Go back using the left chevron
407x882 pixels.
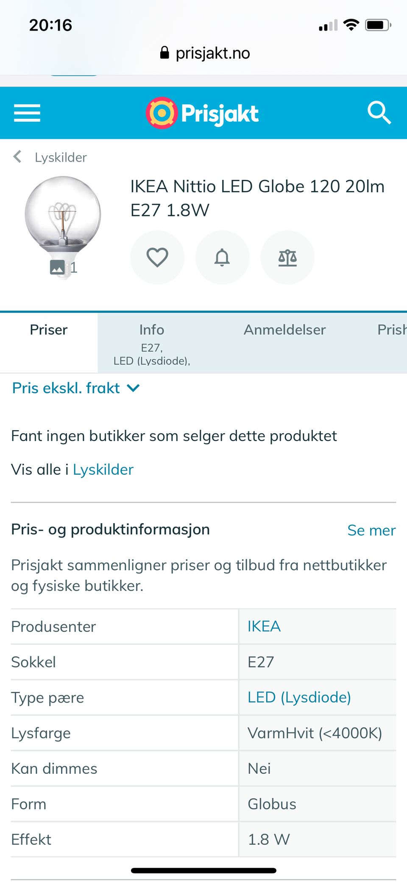point(17,157)
